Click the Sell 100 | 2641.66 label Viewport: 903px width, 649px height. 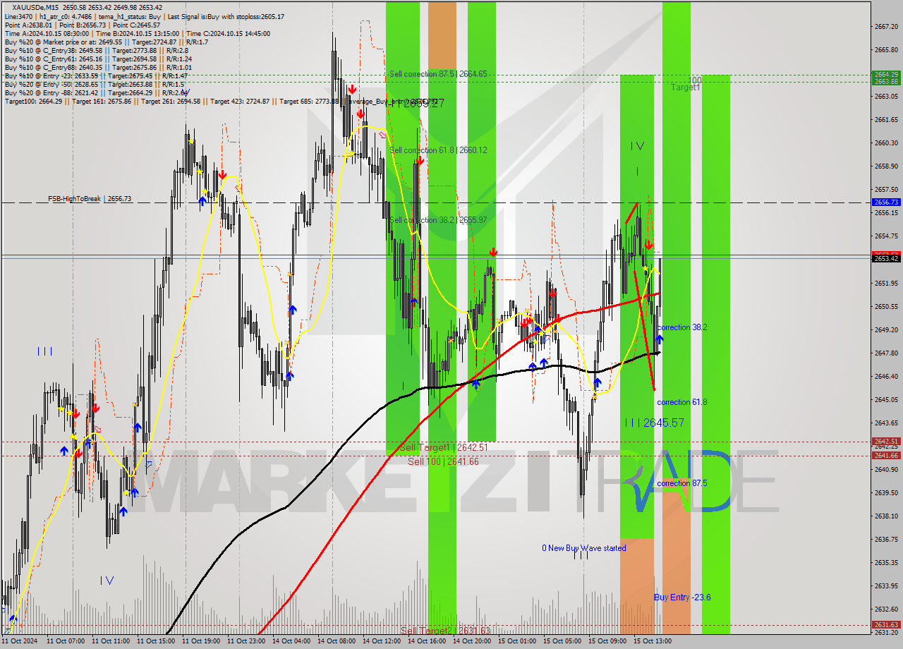point(443,461)
